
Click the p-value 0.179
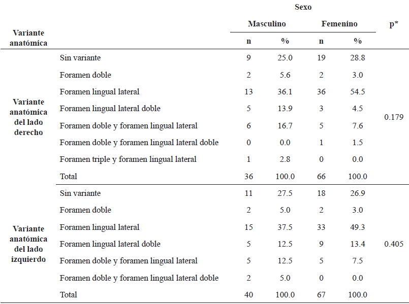pos(394,117)
